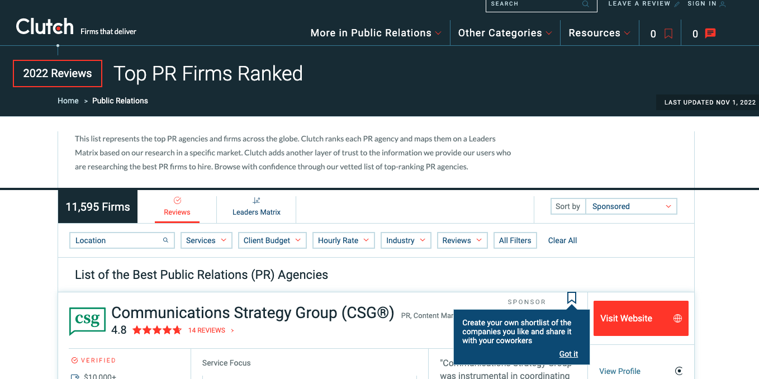Click the messages count 0
The image size is (759, 379).
695,34
